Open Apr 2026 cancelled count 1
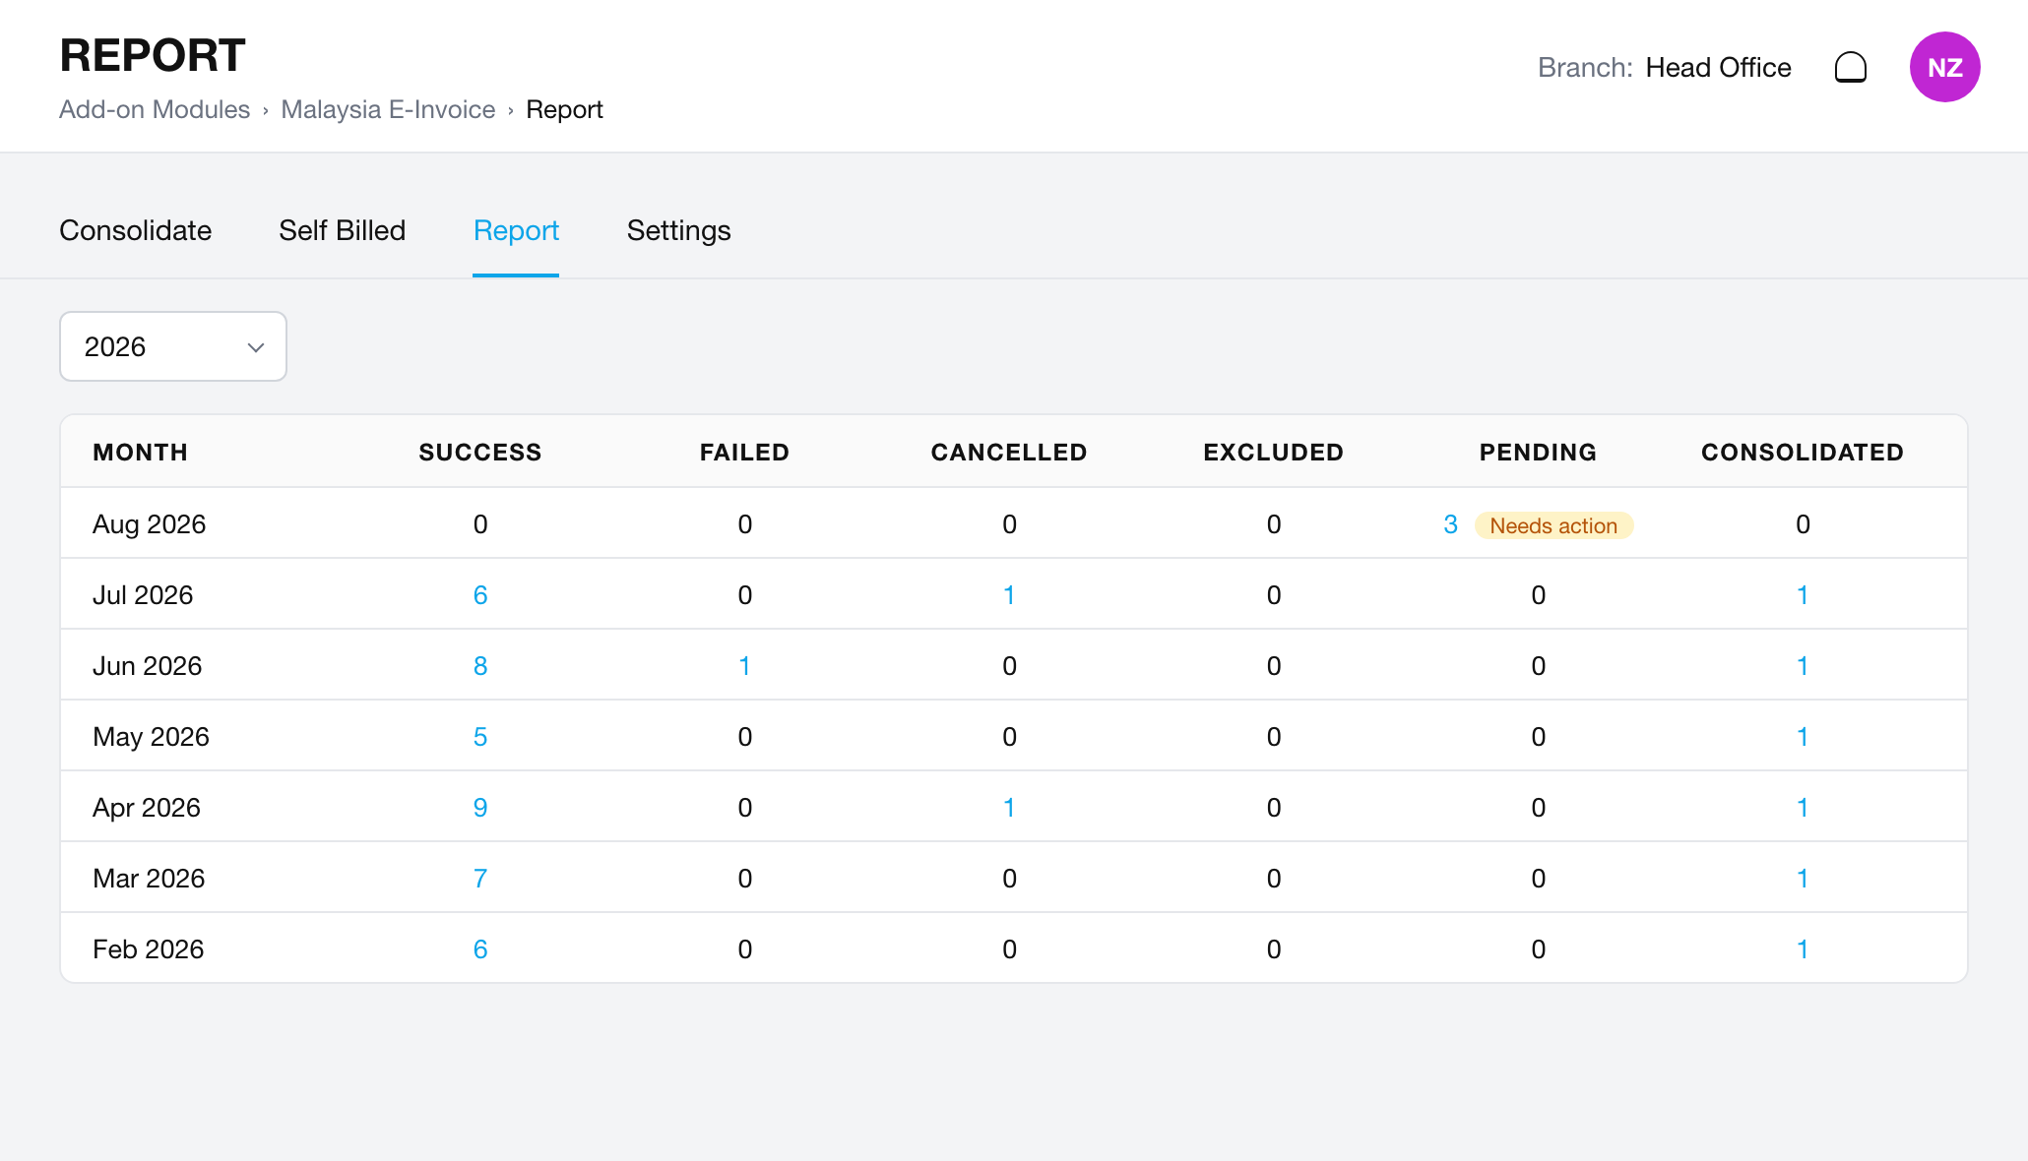 tap(1009, 808)
